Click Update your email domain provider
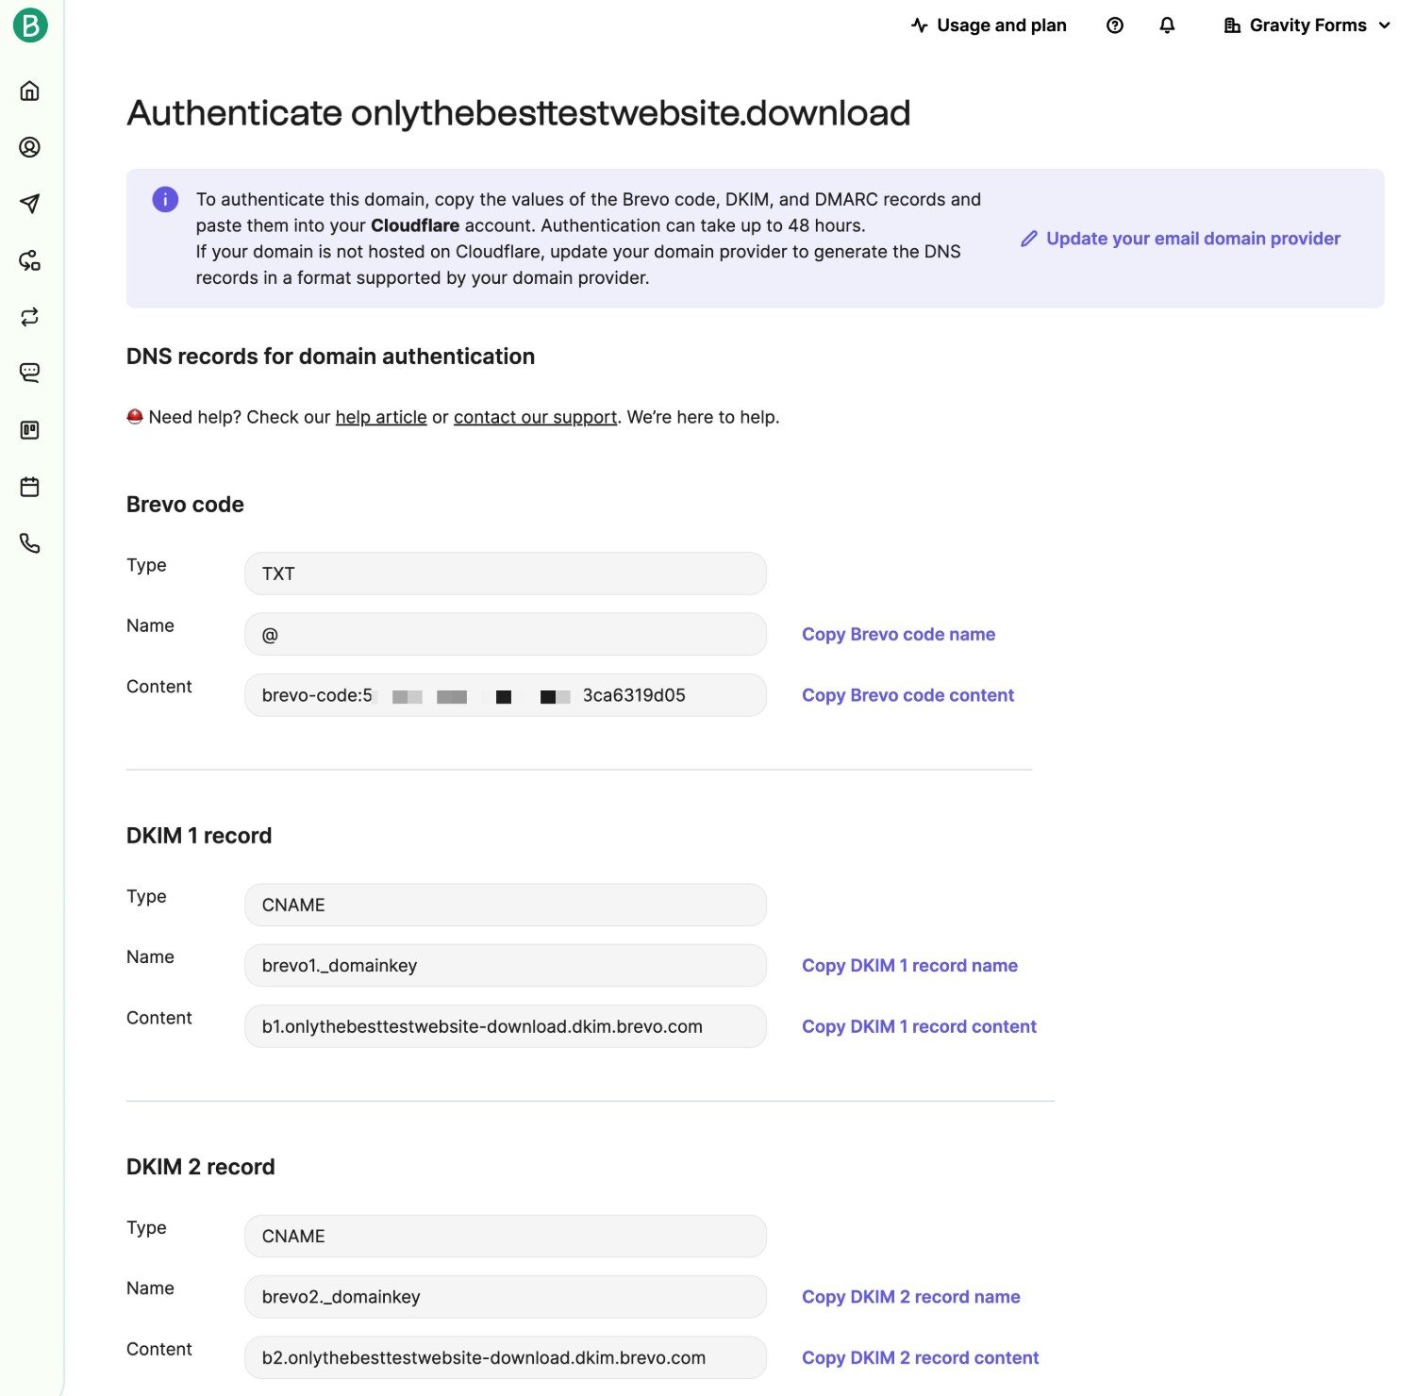Image resolution: width=1415 pixels, height=1396 pixels. point(1180,239)
